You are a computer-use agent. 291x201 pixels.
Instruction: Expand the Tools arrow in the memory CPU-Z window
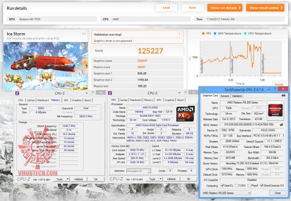pyautogui.click(x=68, y=179)
